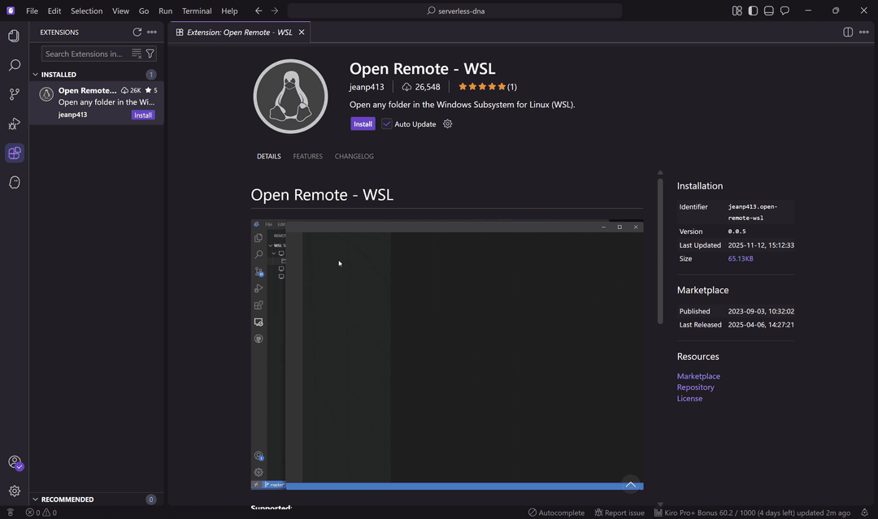
Task: Install the Open Remote - WSL extension
Action: 363,123
